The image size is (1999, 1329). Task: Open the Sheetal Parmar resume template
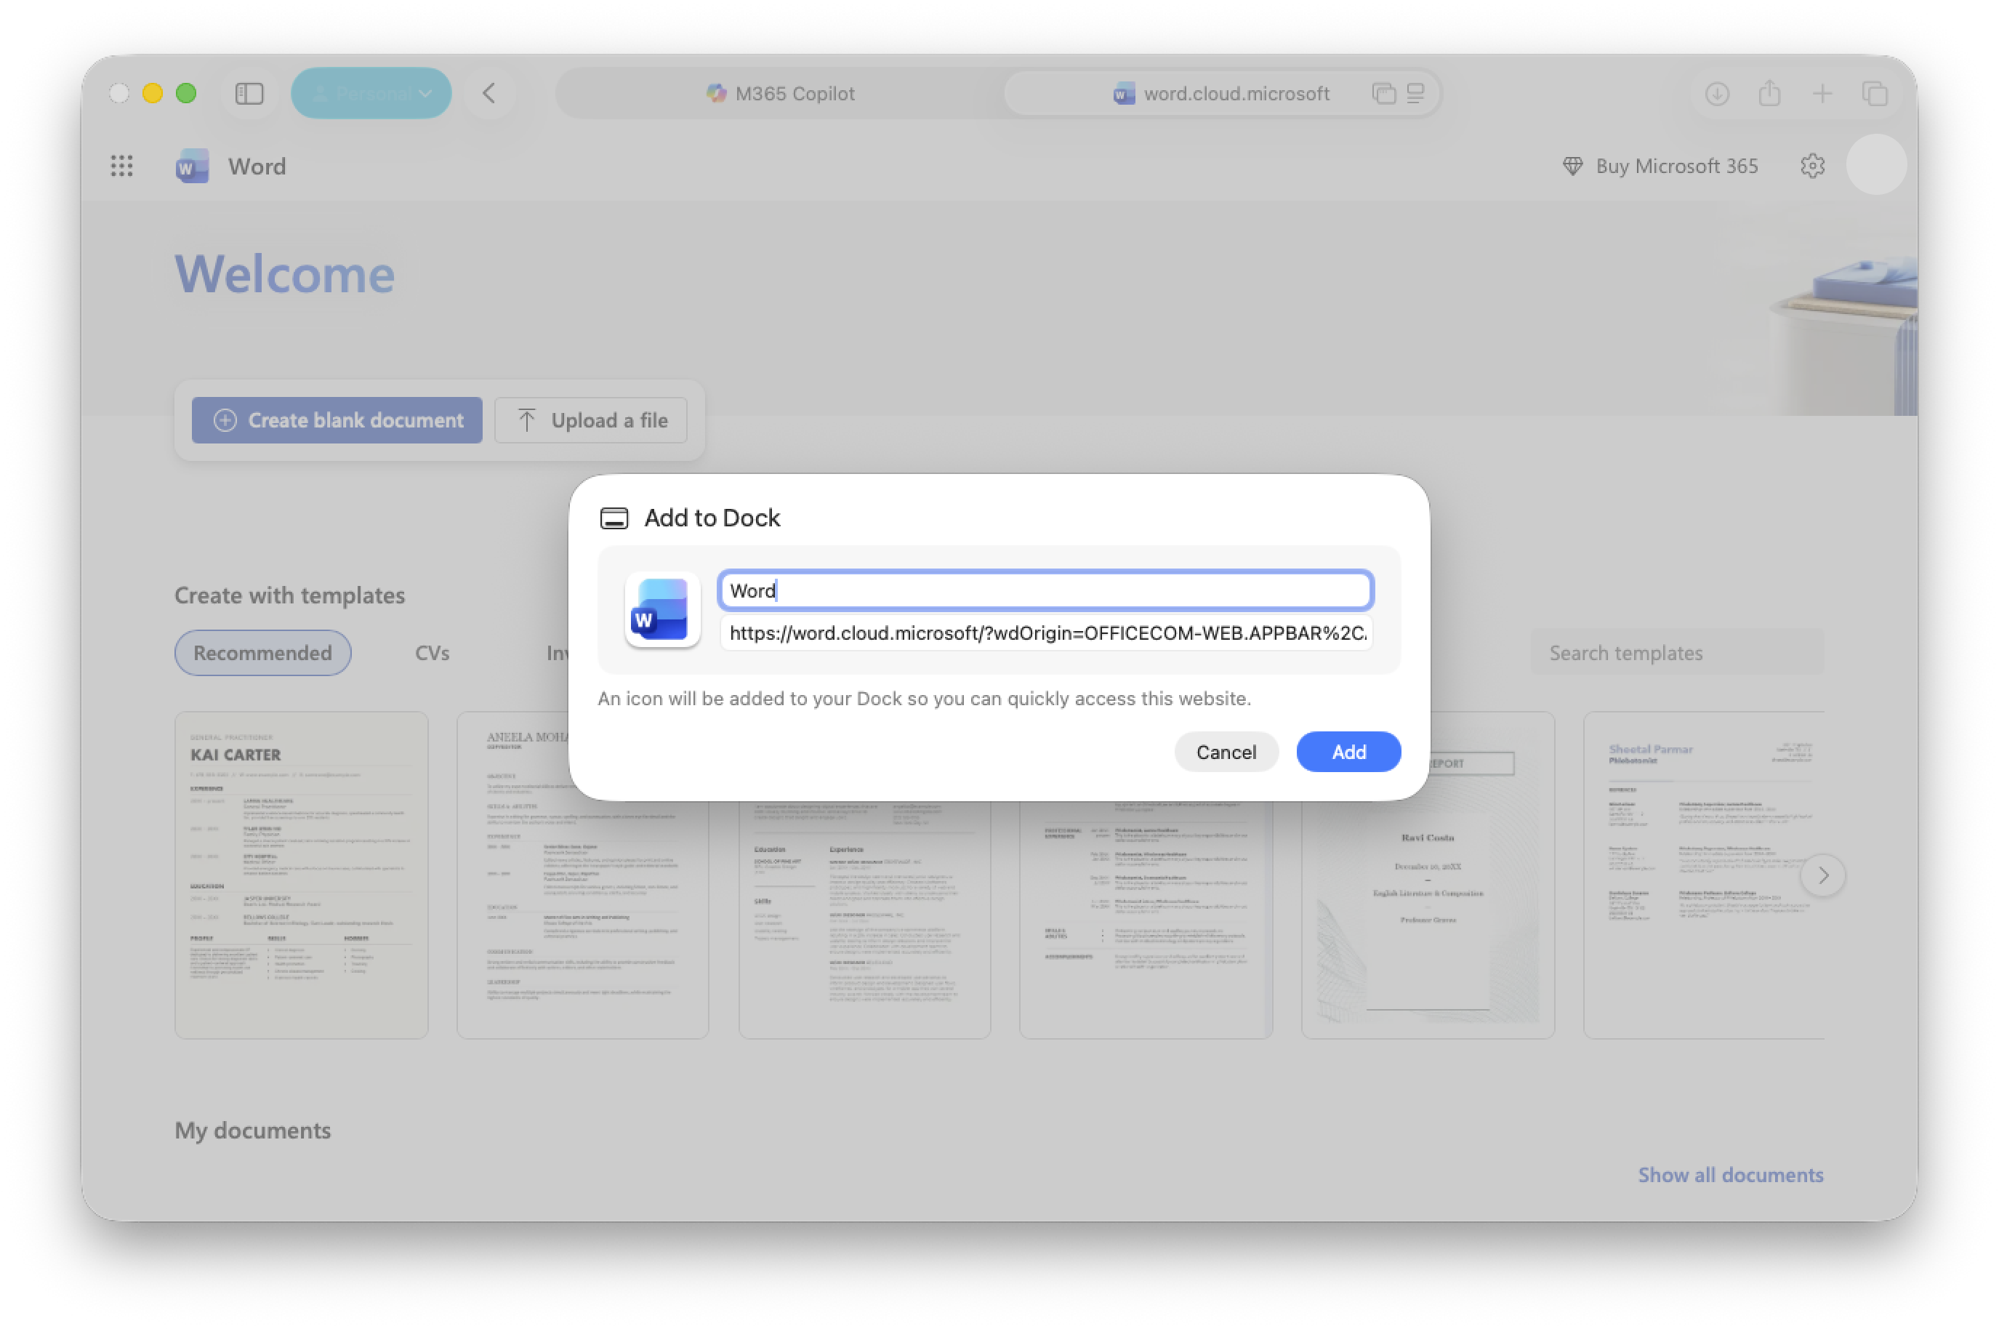point(1703,875)
